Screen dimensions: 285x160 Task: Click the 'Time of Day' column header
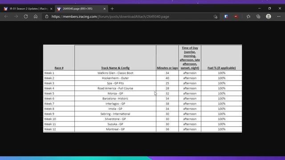(x=190, y=58)
